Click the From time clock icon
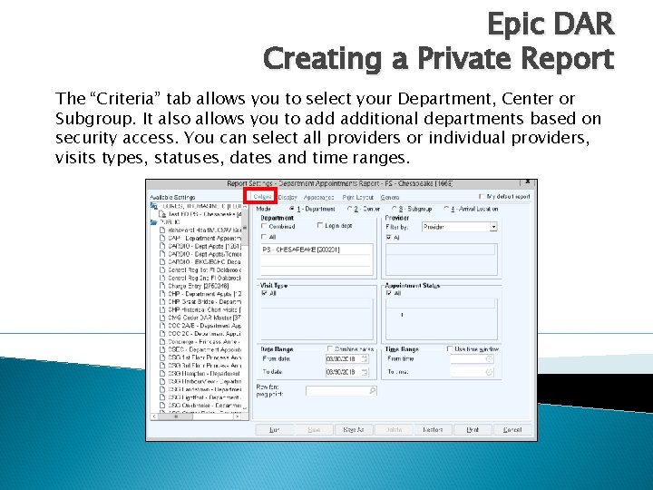Screen dimensions: 653x490 [490, 358]
